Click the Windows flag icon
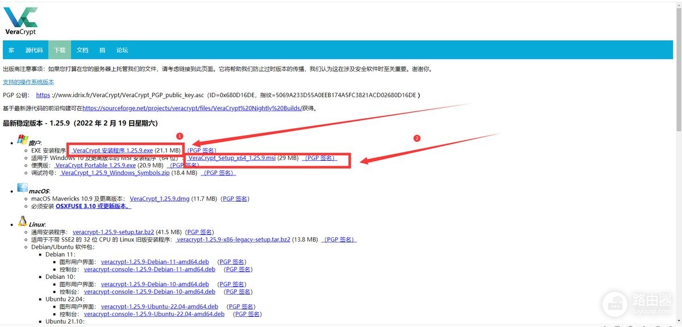Viewport: 682px width, 327px height. 23,140
